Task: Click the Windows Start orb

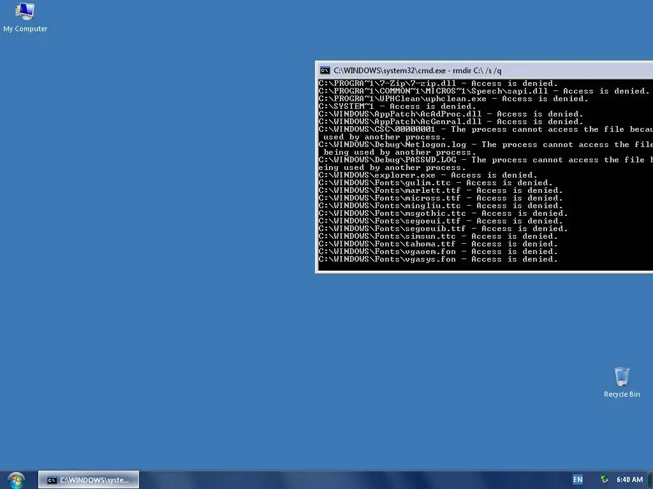Action: [16, 480]
